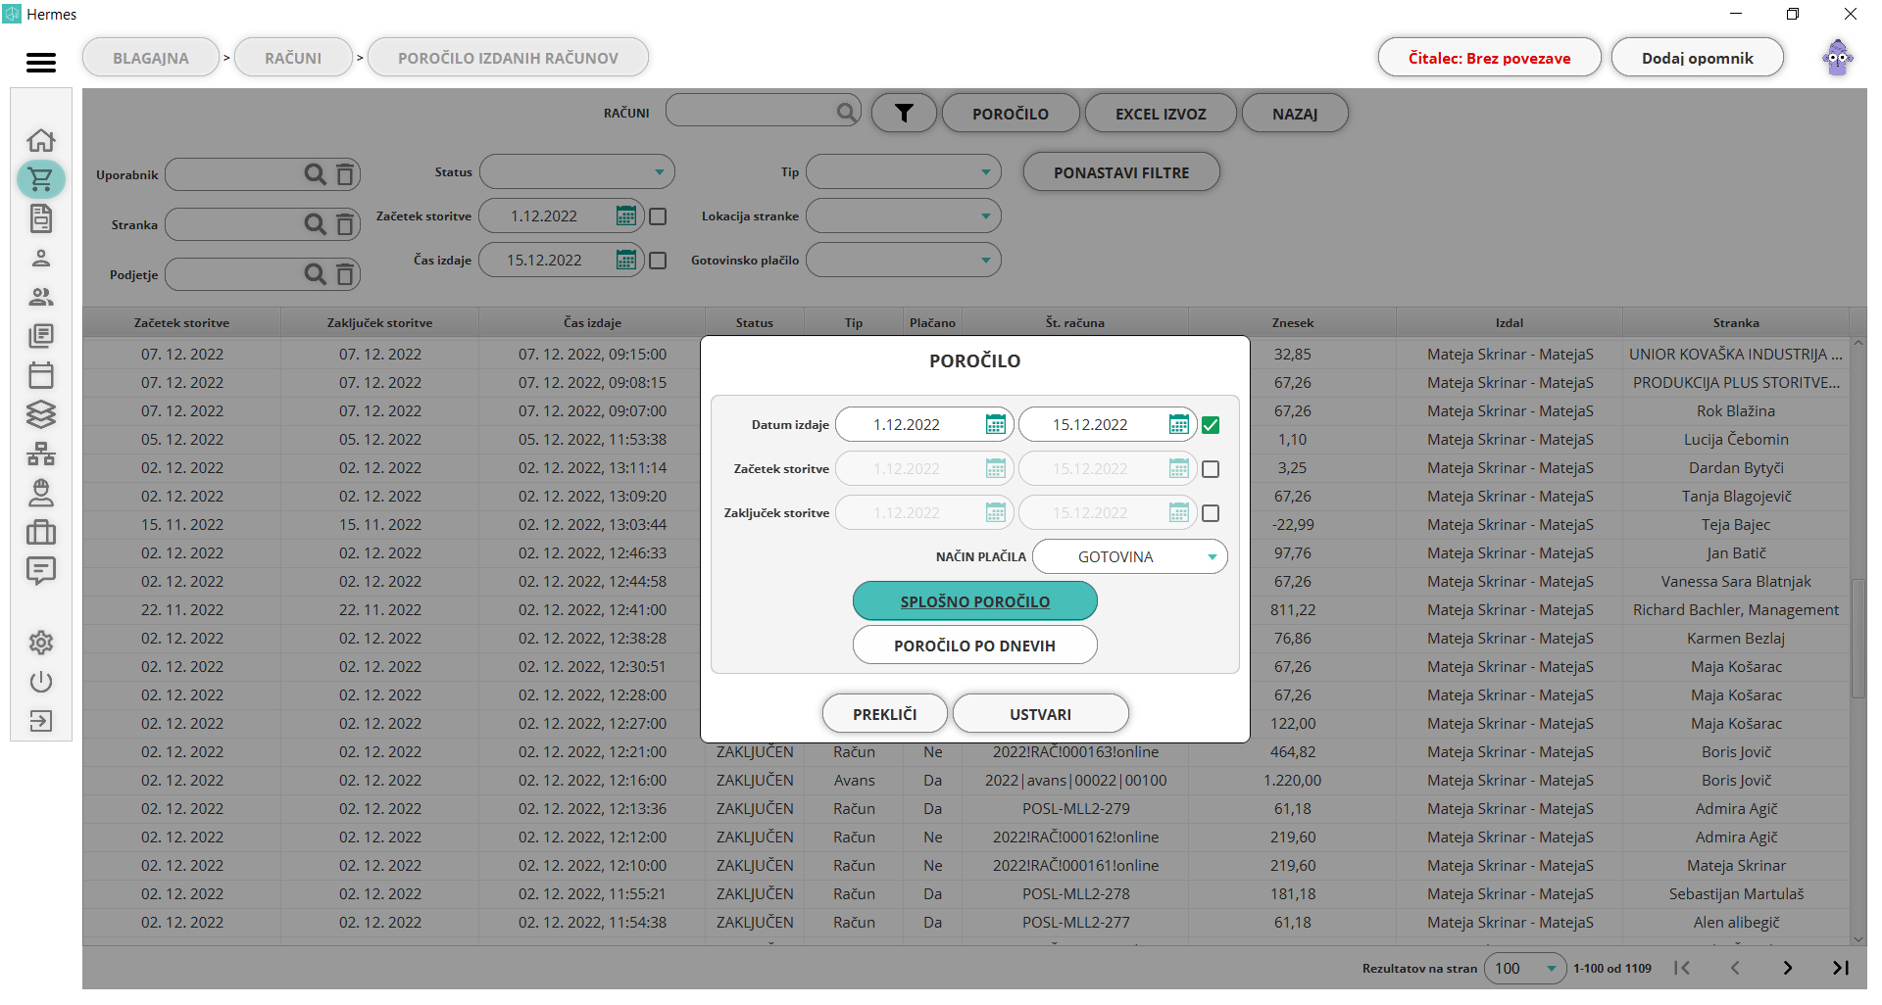Image resolution: width=1882 pixels, height=1005 pixels.
Task: Open the employee badge sidebar icon
Action: [41, 493]
